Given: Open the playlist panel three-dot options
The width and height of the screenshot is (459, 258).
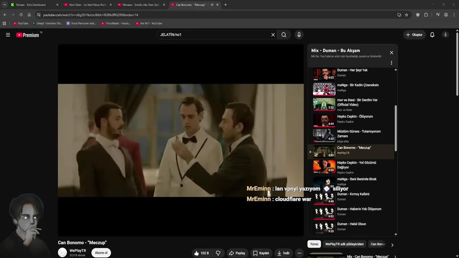Looking at the screenshot, I should pyautogui.click(x=391, y=63).
